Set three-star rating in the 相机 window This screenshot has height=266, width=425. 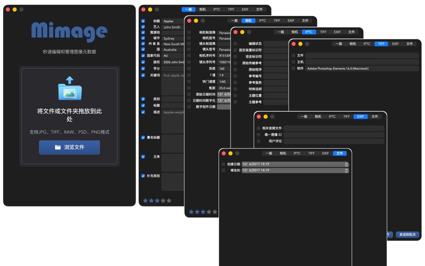(x=203, y=212)
